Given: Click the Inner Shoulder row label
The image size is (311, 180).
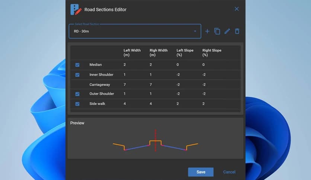Looking at the screenshot, I should point(101,74).
